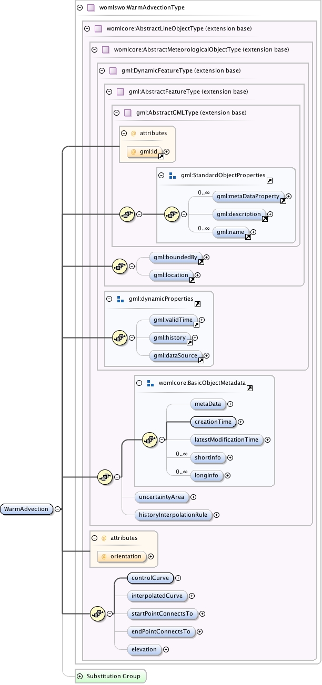
Task: Select the gml:metaDataProperty element
Action: pyautogui.click(x=248, y=197)
